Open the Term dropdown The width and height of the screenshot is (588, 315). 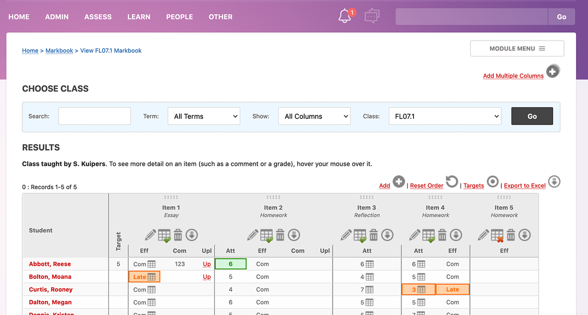204,116
